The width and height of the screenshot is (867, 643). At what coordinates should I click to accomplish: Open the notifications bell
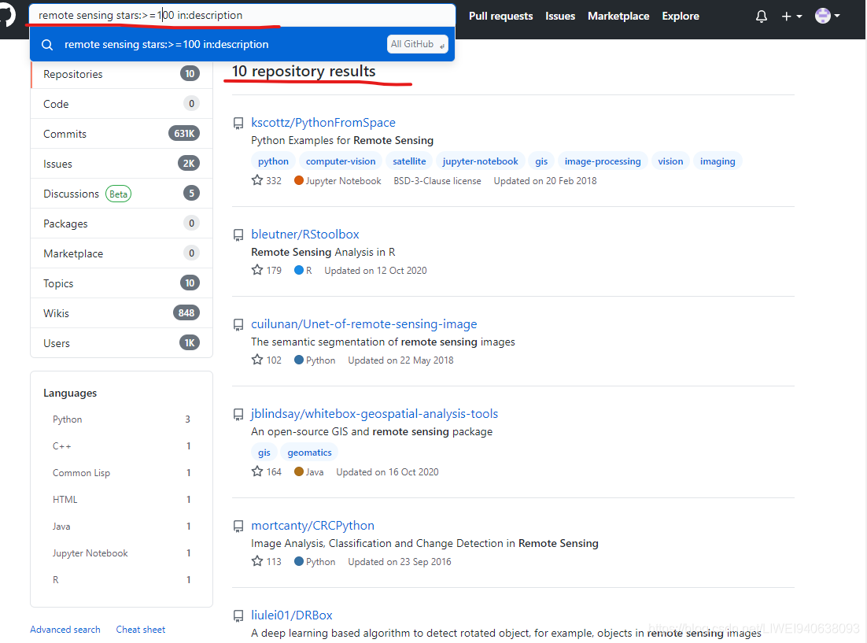tap(761, 16)
